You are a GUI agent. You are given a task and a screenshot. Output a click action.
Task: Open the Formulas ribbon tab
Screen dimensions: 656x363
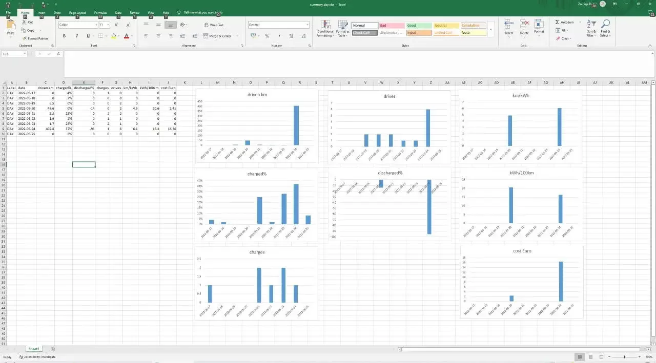(x=100, y=12)
